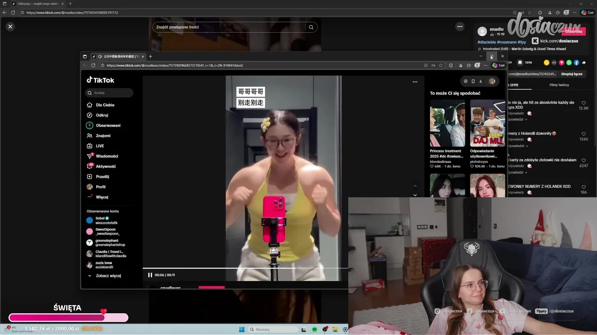Click the share arrow icon
The width and height of the screenshot is (597, 335).
[583, 62]
